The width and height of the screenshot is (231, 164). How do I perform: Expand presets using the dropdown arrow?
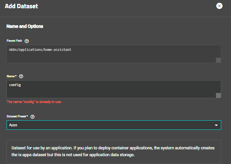click(x=216, y=125)
